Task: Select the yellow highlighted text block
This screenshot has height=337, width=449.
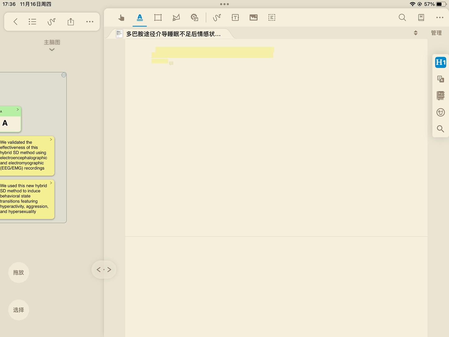Action: (x=213, y=55)
